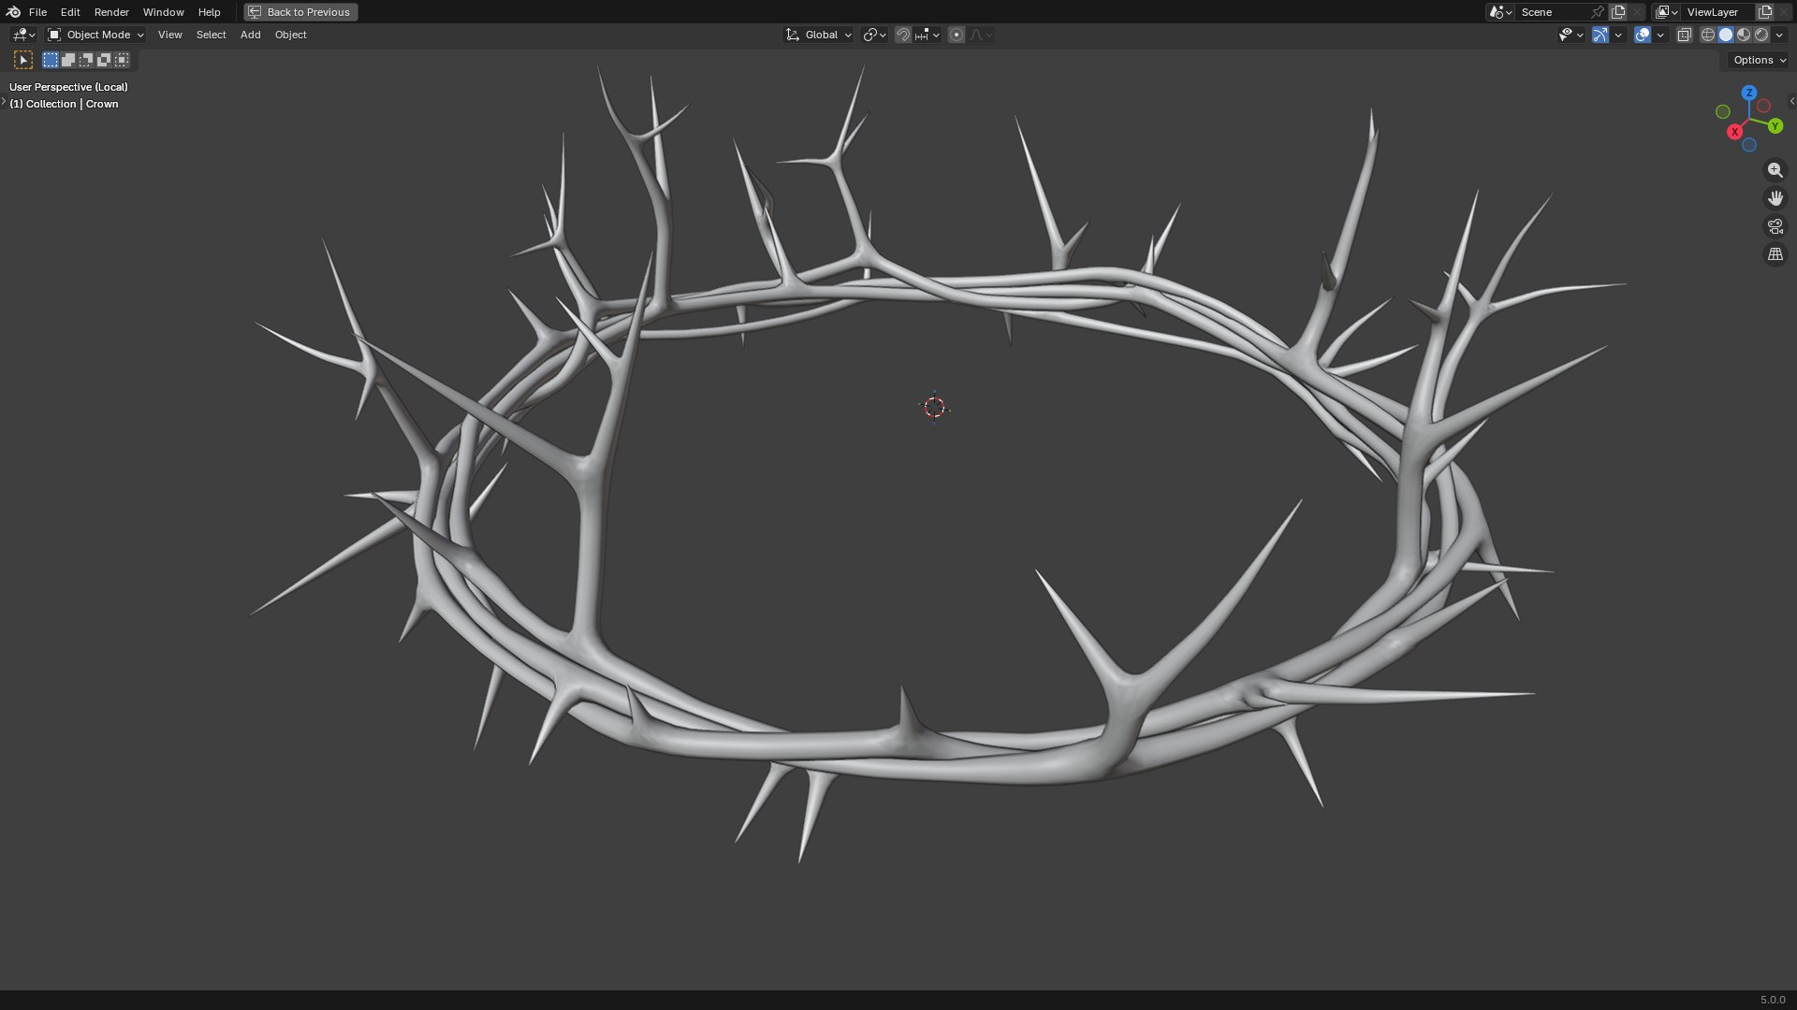
Task: Activate the Select Box tool icon
Action: (x=23, y=60)
